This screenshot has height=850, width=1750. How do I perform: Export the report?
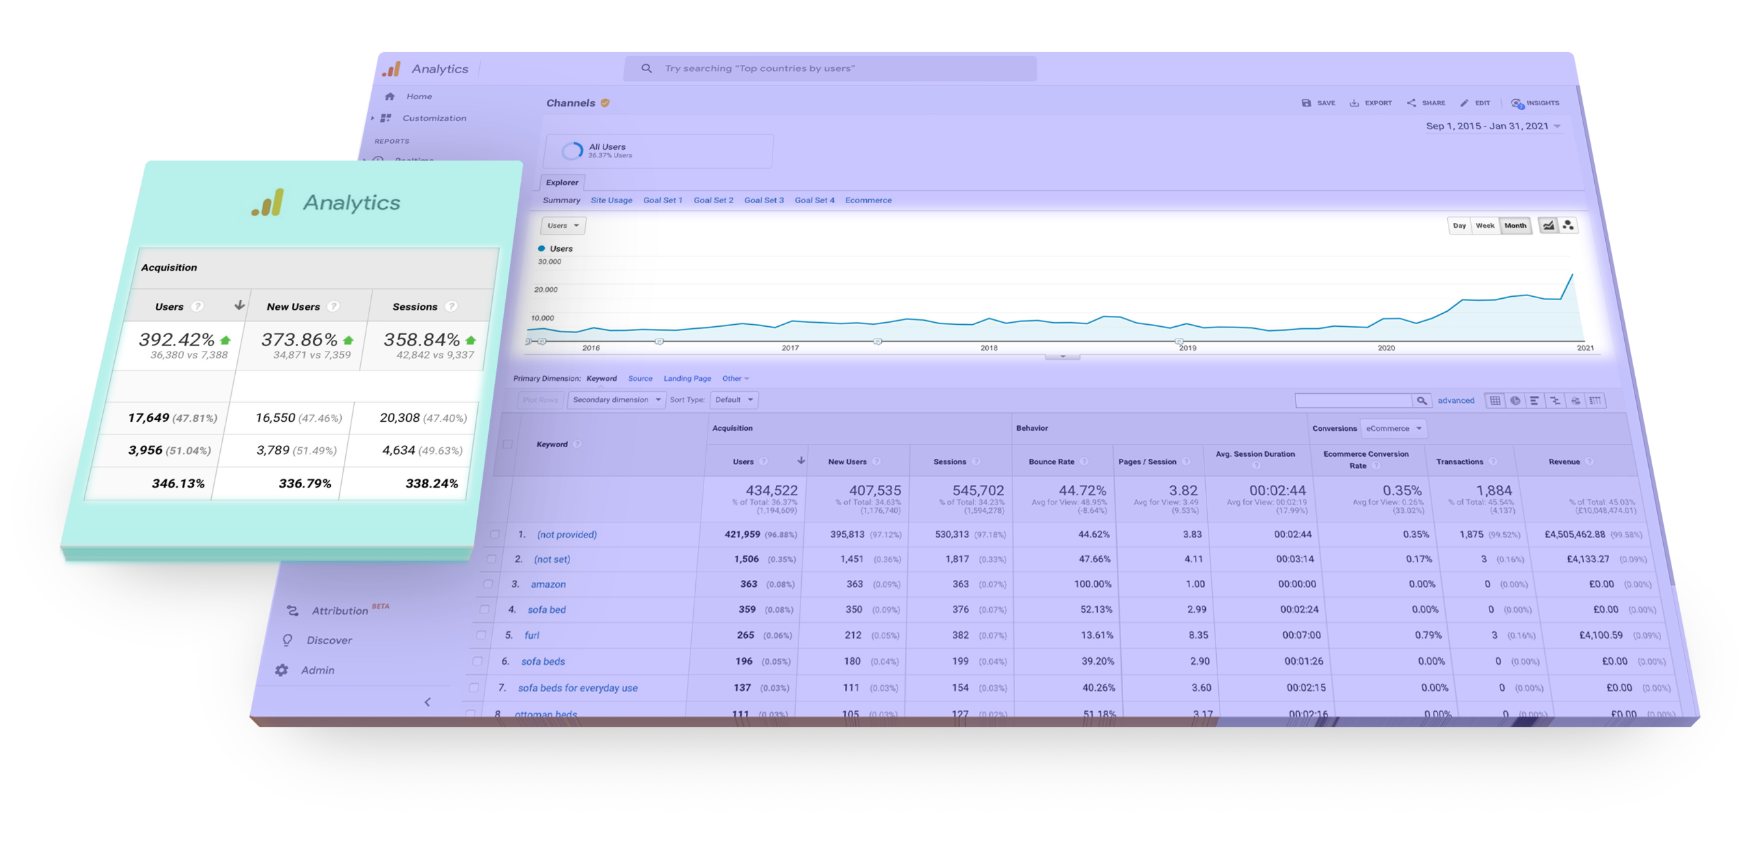[1369, 103]
